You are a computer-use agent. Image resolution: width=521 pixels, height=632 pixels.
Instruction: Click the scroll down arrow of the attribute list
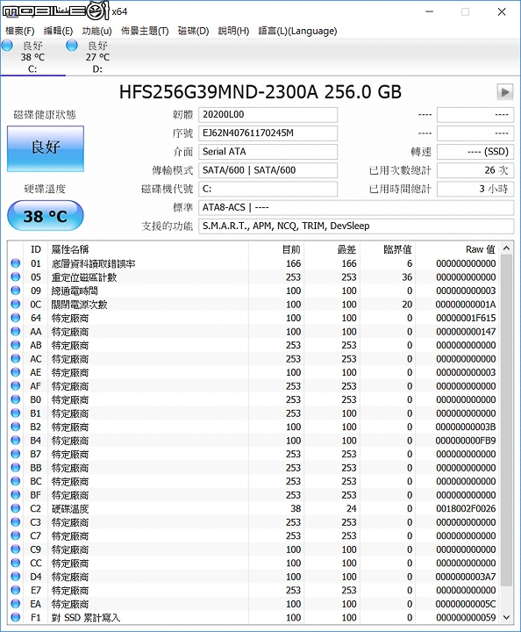pos(506,617)
